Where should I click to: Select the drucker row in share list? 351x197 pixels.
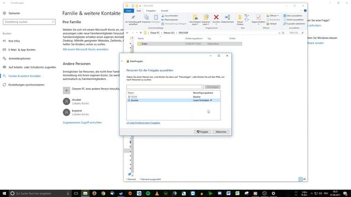pyautogui.click(x=173, y=100)
